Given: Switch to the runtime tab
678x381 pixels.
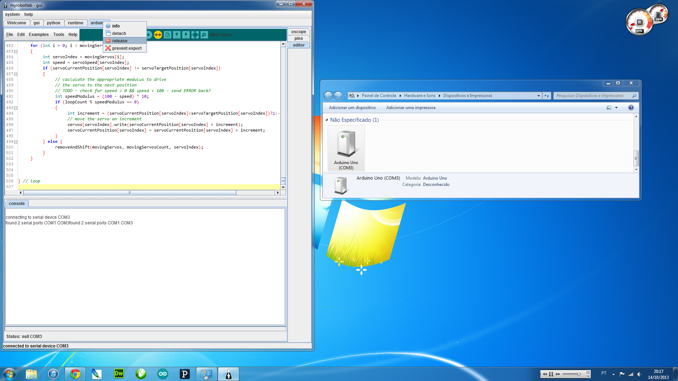Looking at the screenshot, I should [76, 23].
